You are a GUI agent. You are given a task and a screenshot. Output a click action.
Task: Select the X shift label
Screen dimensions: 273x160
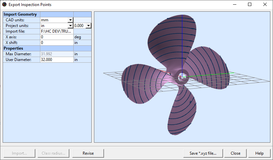[x=11, y=43]
